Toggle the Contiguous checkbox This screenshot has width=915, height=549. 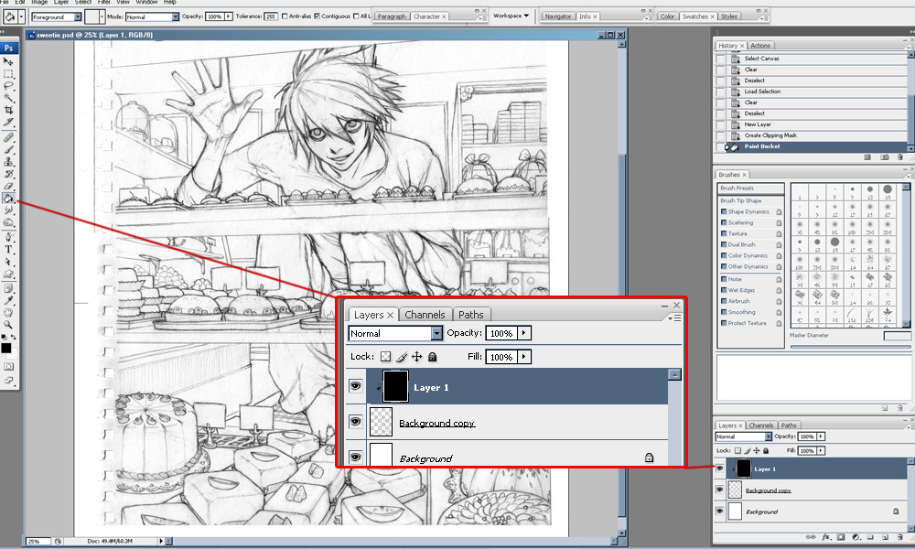tap(317, 16)
